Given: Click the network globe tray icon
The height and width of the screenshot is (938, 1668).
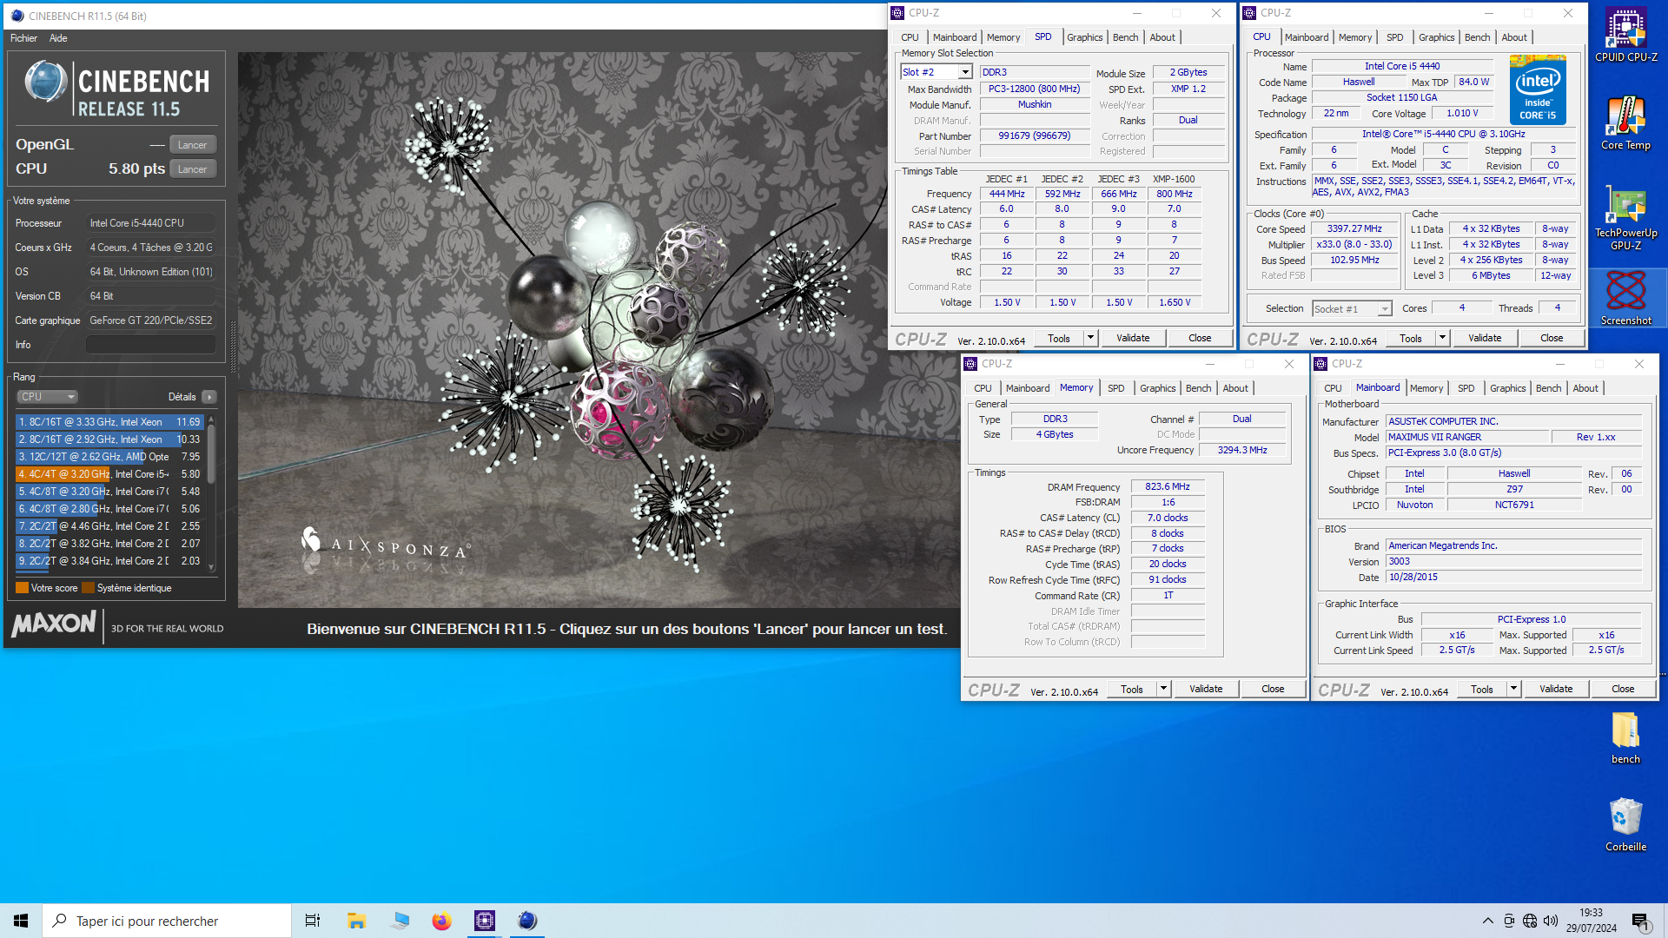Looking at the screenshot, I should [1530, 921].
